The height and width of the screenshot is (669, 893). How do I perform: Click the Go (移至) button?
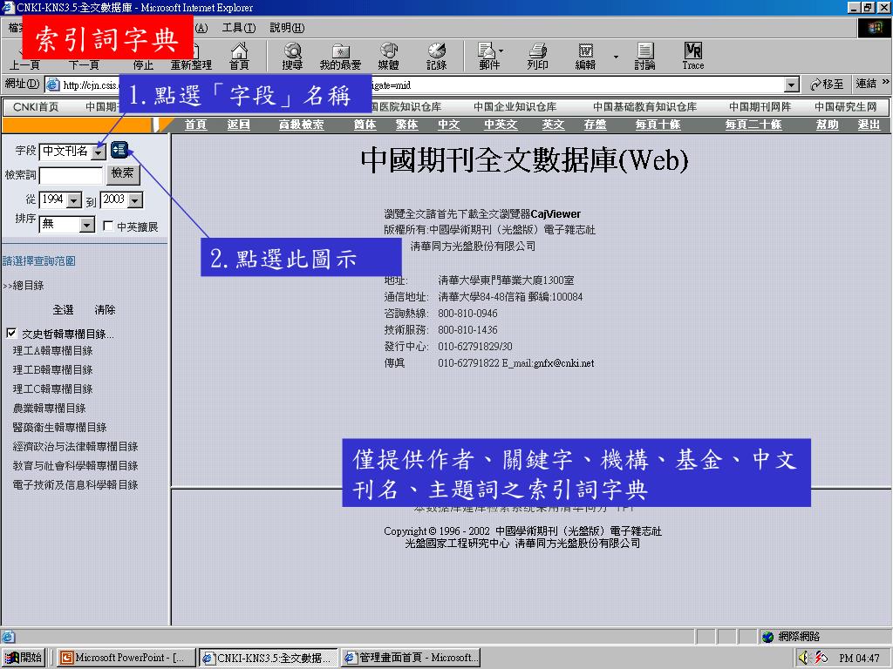point(827,84)
